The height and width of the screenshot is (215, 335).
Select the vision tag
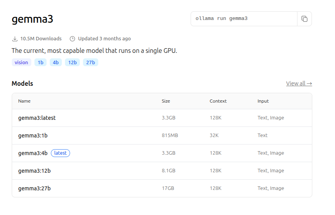(x=22, y=62)
